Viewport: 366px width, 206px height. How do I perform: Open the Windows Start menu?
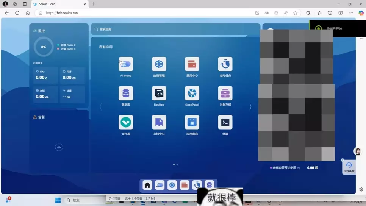click(58, 200)
